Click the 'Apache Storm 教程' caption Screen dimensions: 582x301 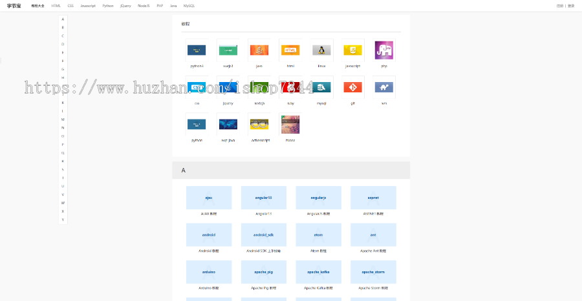373,288
